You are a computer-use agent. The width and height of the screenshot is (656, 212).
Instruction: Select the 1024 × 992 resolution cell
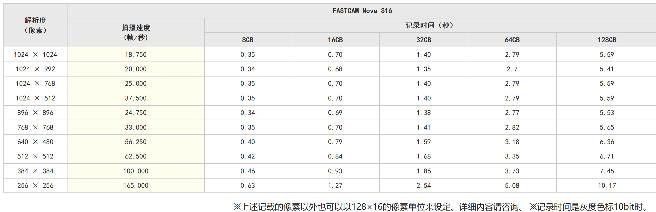[x=35, y=69]
